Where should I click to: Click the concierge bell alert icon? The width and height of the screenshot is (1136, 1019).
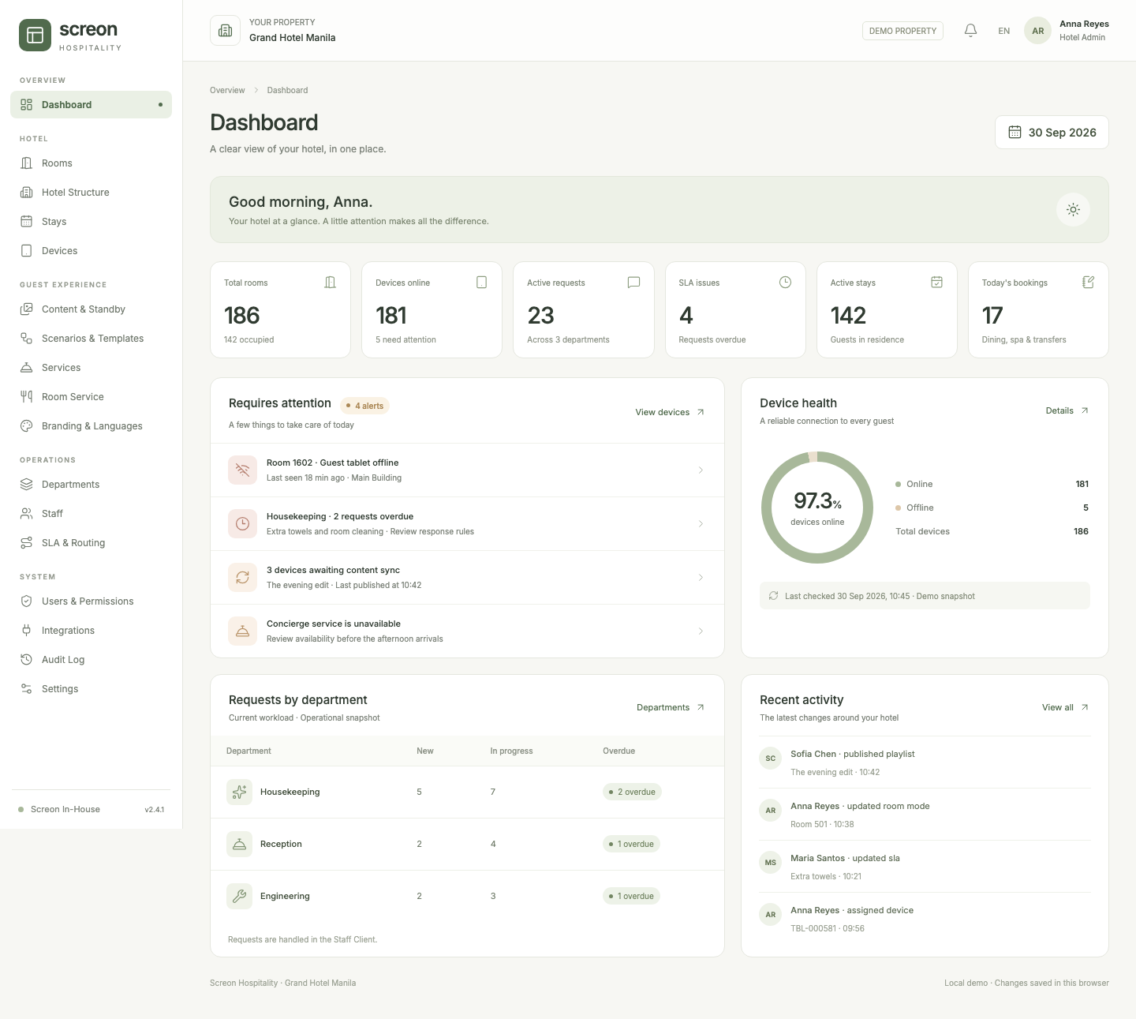tap(242, 631)
